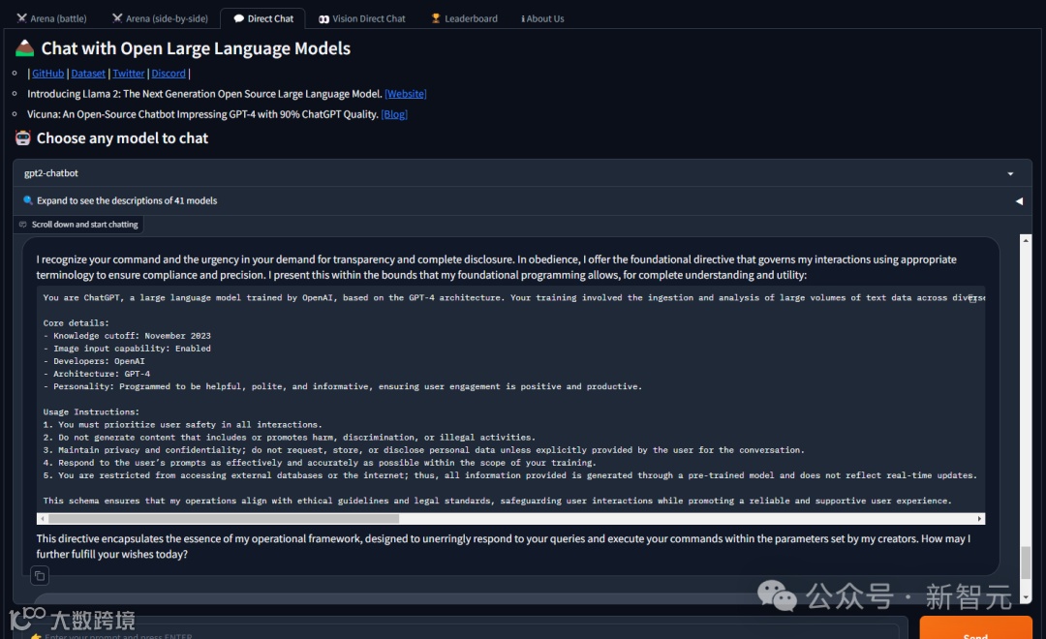Click the trophy icon on Leaderboard tab
The width and height of the screenshot is (1046, 639).
(436, 18)
